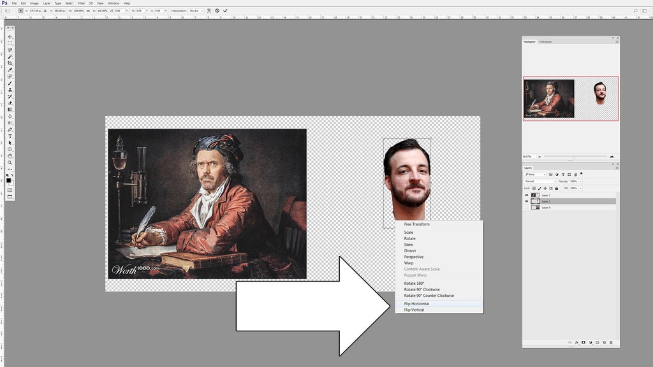The height and width of the screenshot is (367, 653).
Task: Create a new layer group
Action: 597,342
